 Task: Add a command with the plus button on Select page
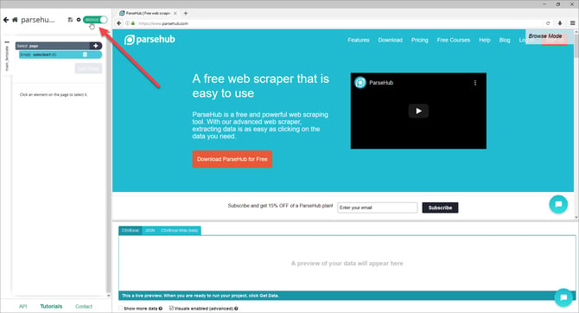(96, 46)
